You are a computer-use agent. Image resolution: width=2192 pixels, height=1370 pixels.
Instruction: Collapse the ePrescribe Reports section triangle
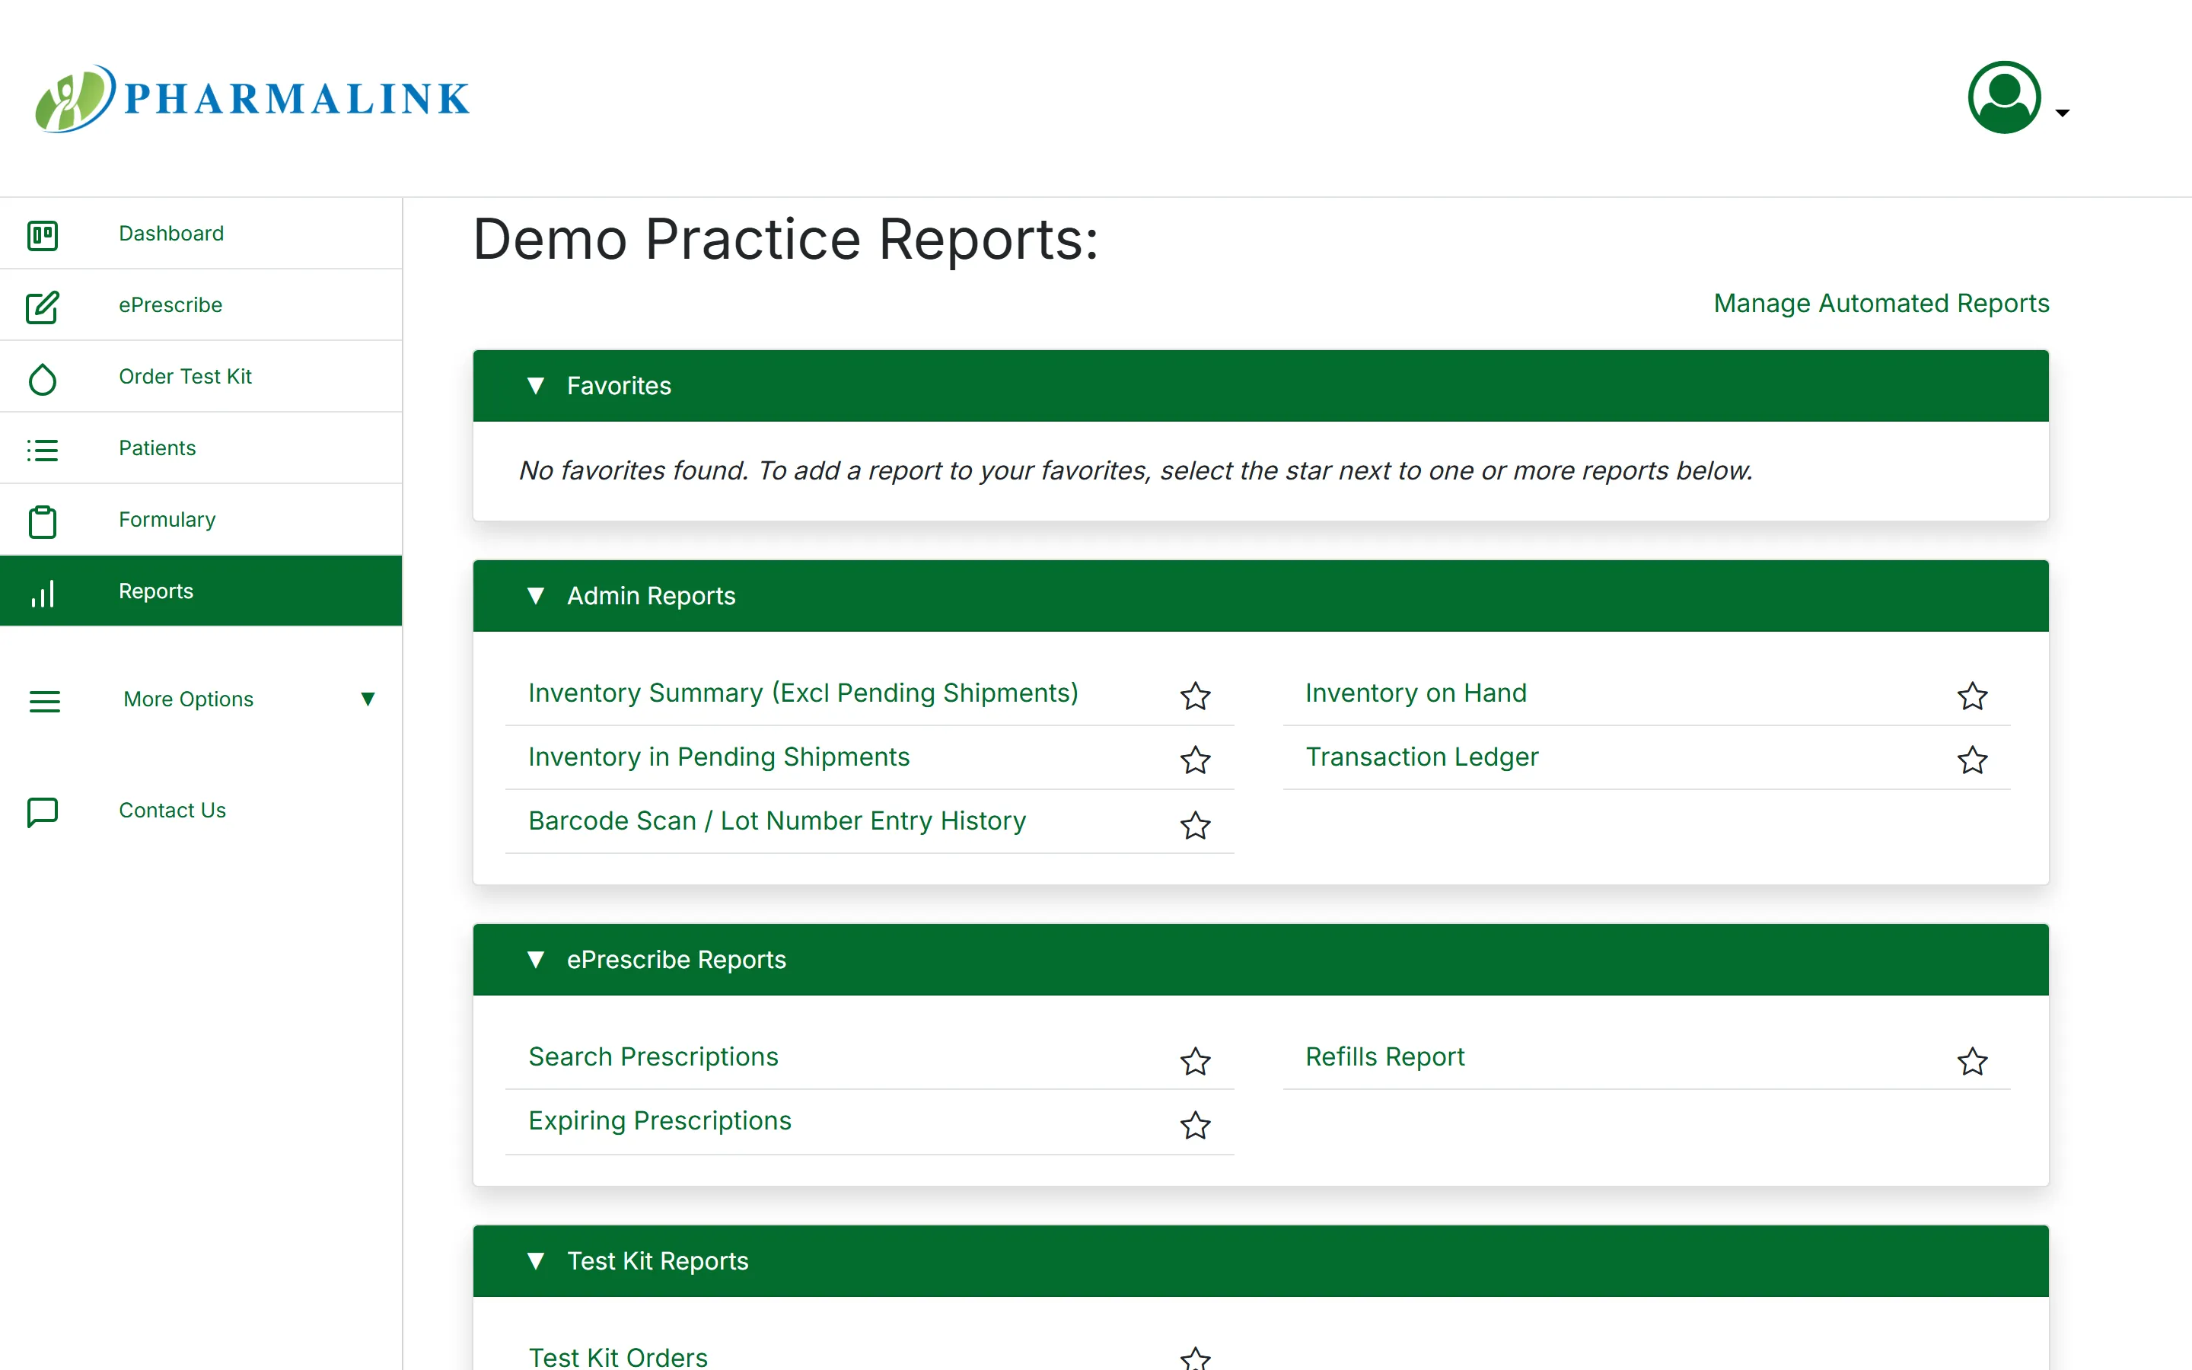pyautogui.click(x=535, y=960)
